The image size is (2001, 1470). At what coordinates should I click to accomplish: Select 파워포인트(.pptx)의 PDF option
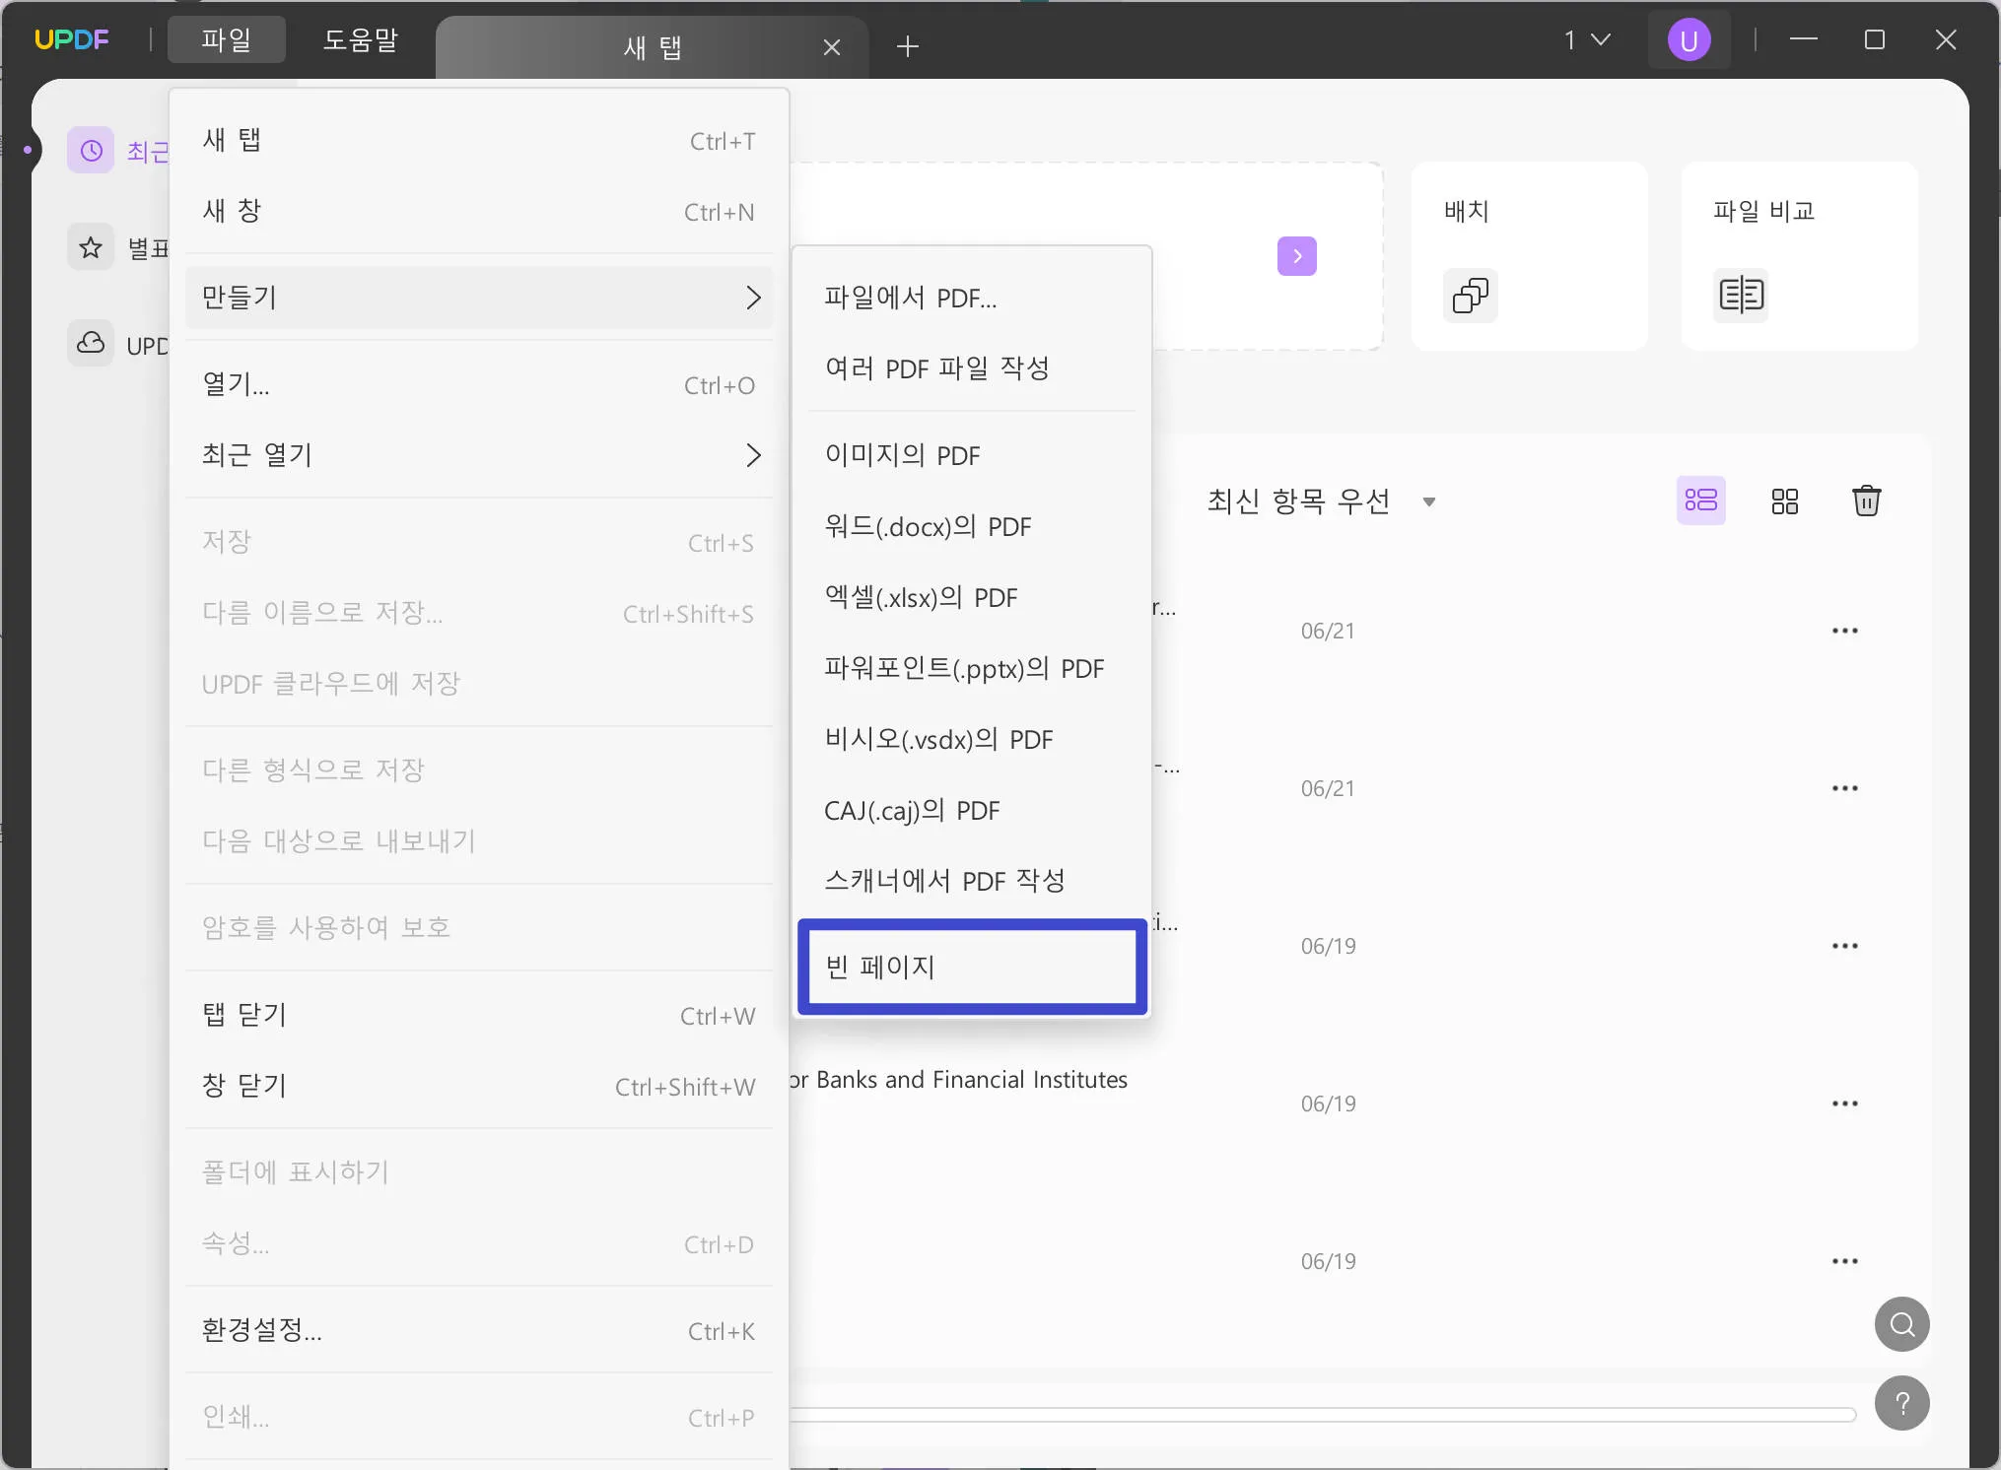click(x=972, y=668)
